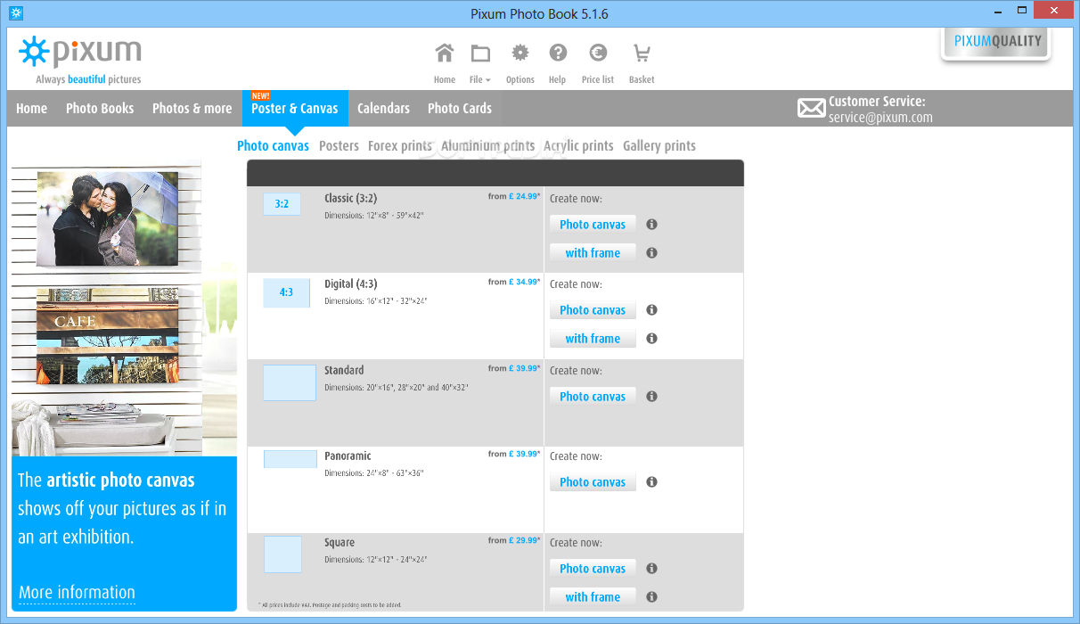
Task: Click the Panoramic product title
Action: pos(348,456)
